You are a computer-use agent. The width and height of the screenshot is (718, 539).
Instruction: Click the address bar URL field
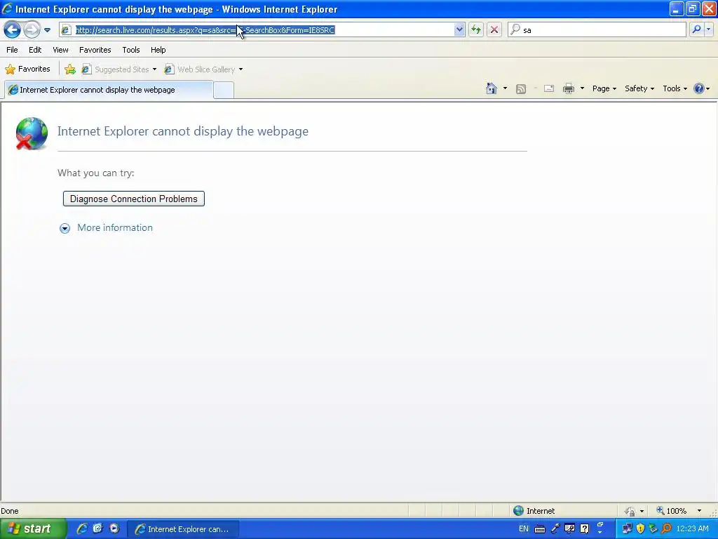[262, 29]
